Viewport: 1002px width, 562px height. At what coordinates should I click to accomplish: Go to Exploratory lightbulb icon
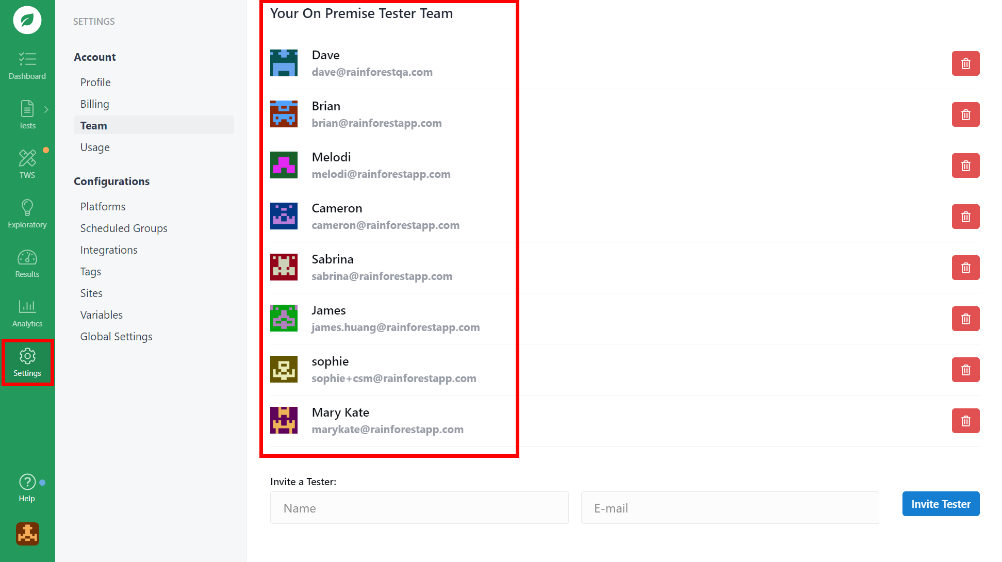pyautogui.click(x=27, y=213)
